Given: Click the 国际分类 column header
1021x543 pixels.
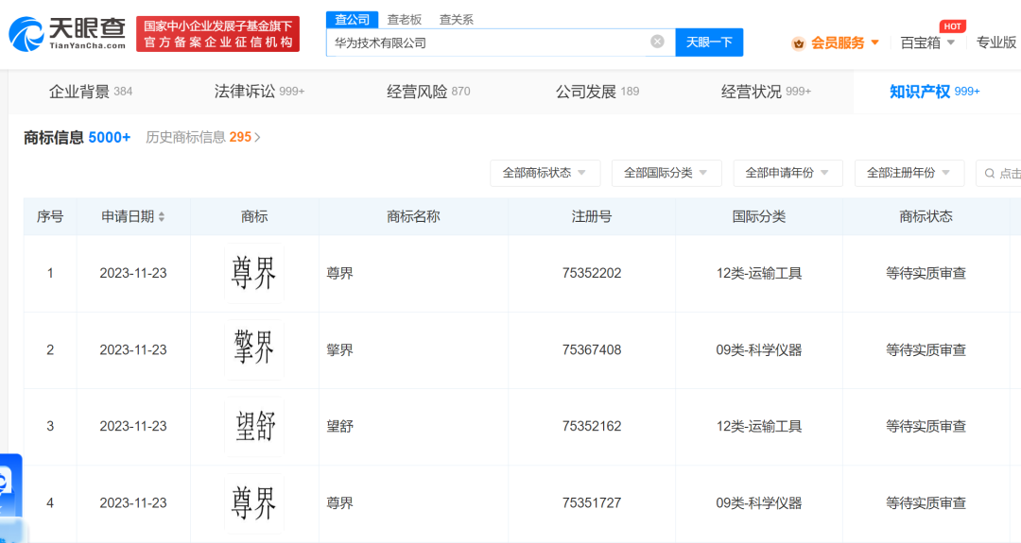Looking at the screenshot, I should [x=759, y=216].
